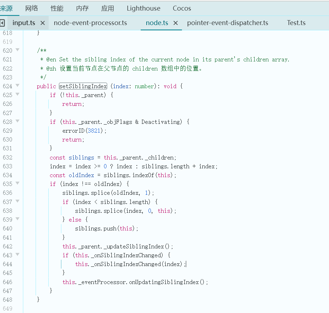Collapse setSiblingIndex function fold at line 624
Image resolution: width=329 pixels, height=313 pixels.
point(18,85)
